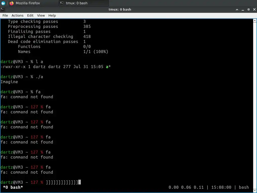
Task: Click the value '418'
Action: 87,36
